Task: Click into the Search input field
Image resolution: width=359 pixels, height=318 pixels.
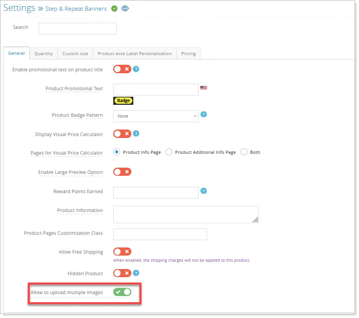Action: pyautogui.click(x=78, y=29)
